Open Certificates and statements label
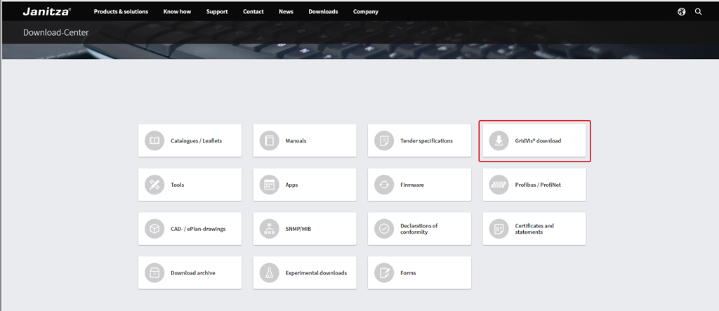The image size is (719, 311). click(534, 229)
